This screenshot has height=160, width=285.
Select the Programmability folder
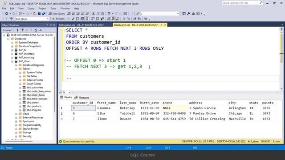(32, 125)
